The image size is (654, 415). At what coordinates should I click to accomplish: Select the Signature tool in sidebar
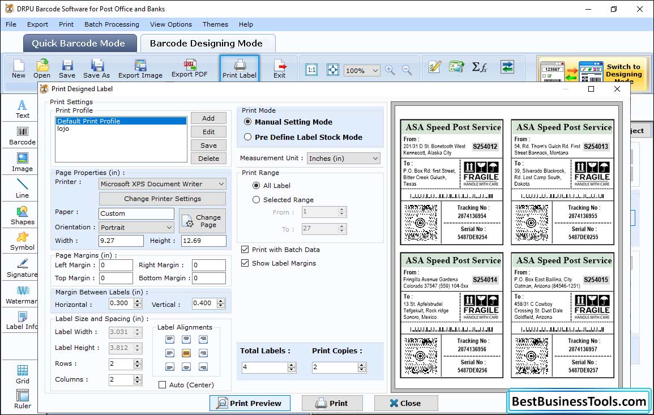tap(23, 268)
